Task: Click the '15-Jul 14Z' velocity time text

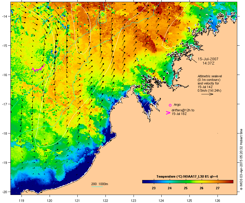Action: [x=205, y=87]
